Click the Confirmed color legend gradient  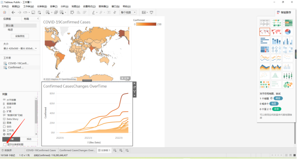[146, 24]
